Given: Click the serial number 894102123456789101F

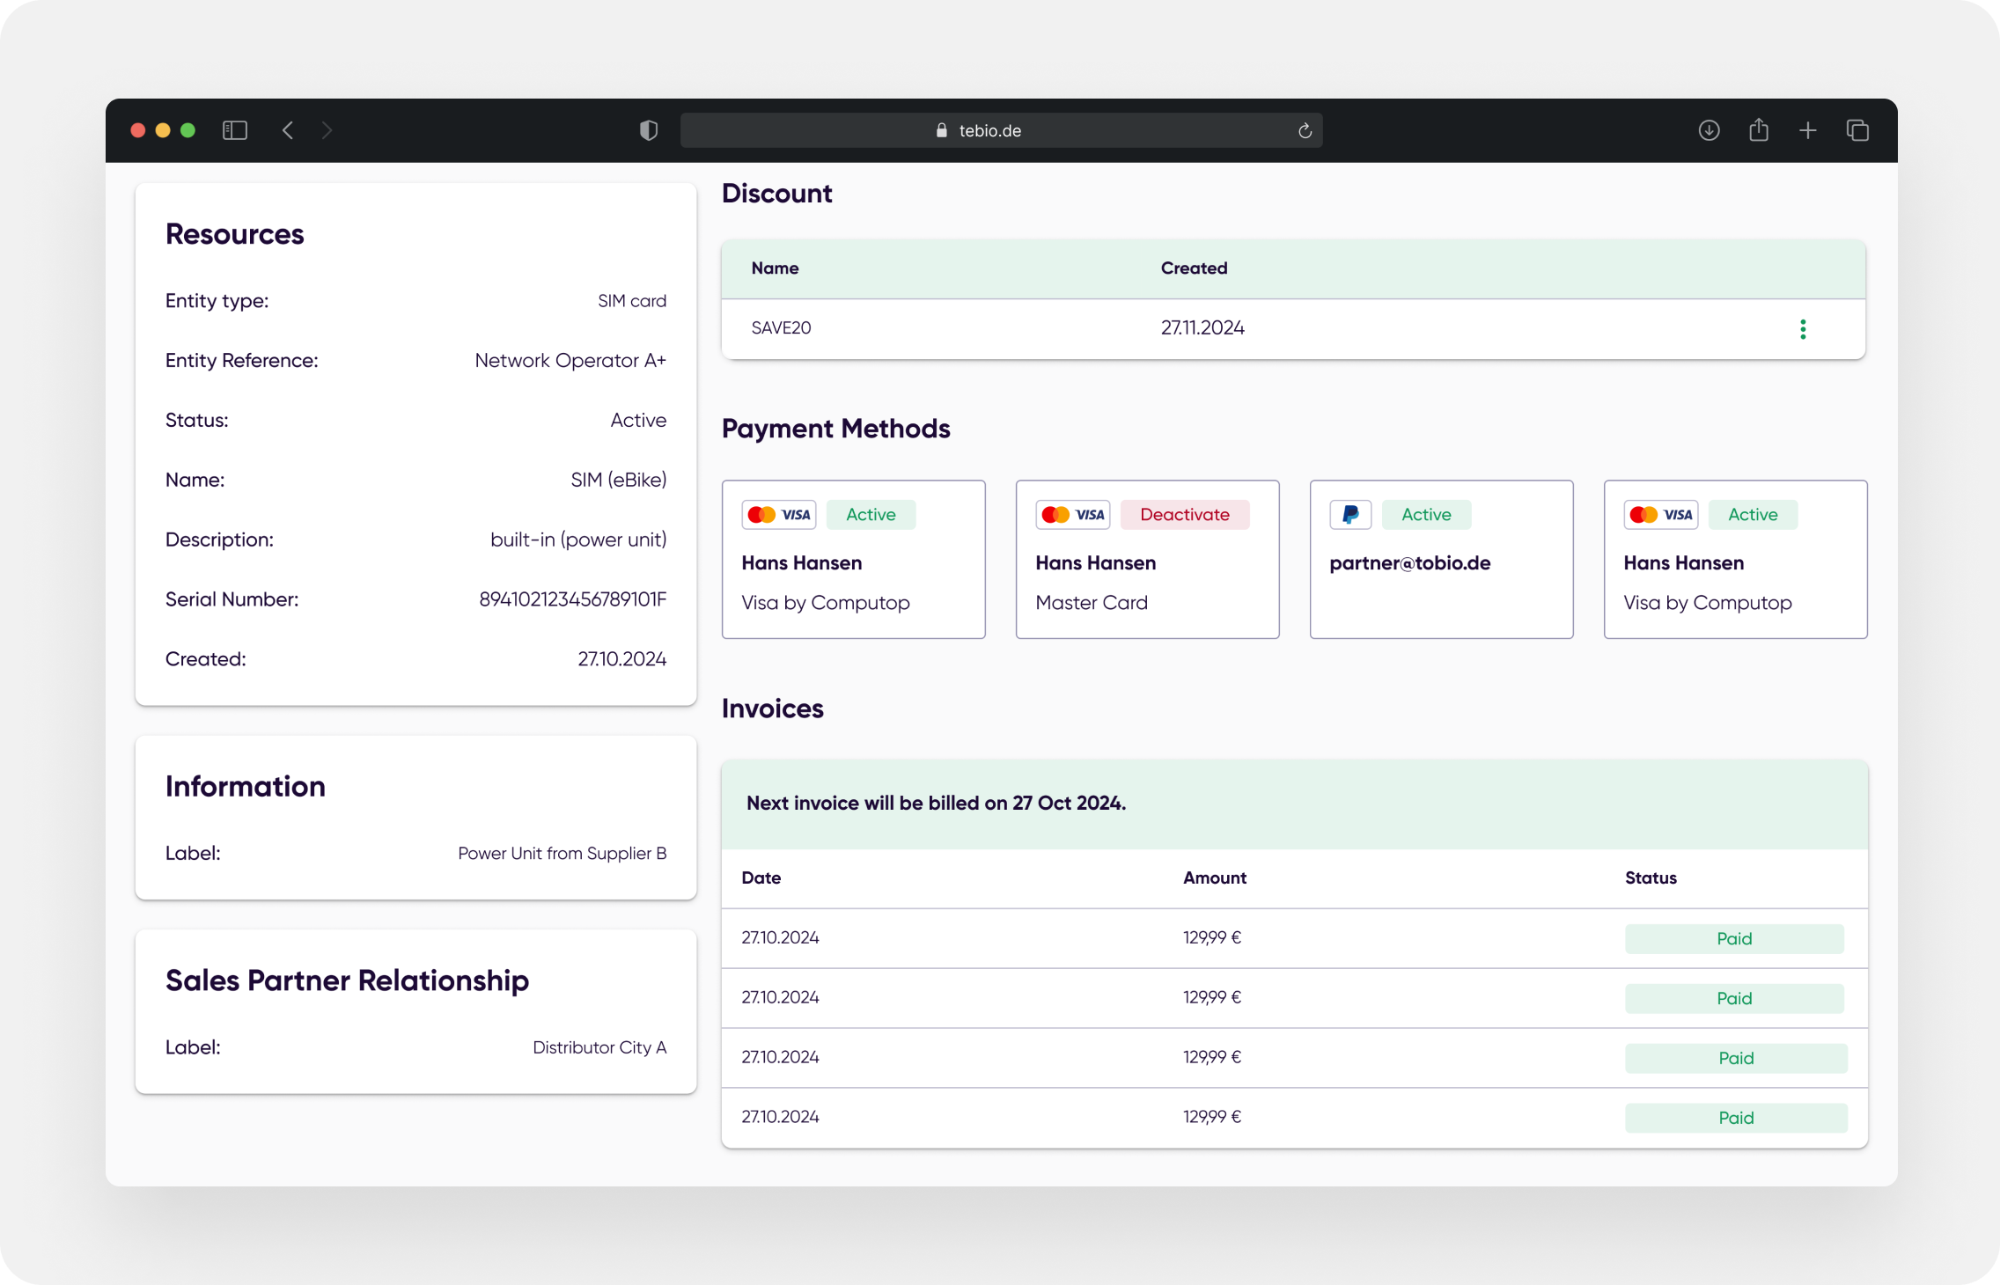Looking at the screenshot, I should click(x=573, y=599).
